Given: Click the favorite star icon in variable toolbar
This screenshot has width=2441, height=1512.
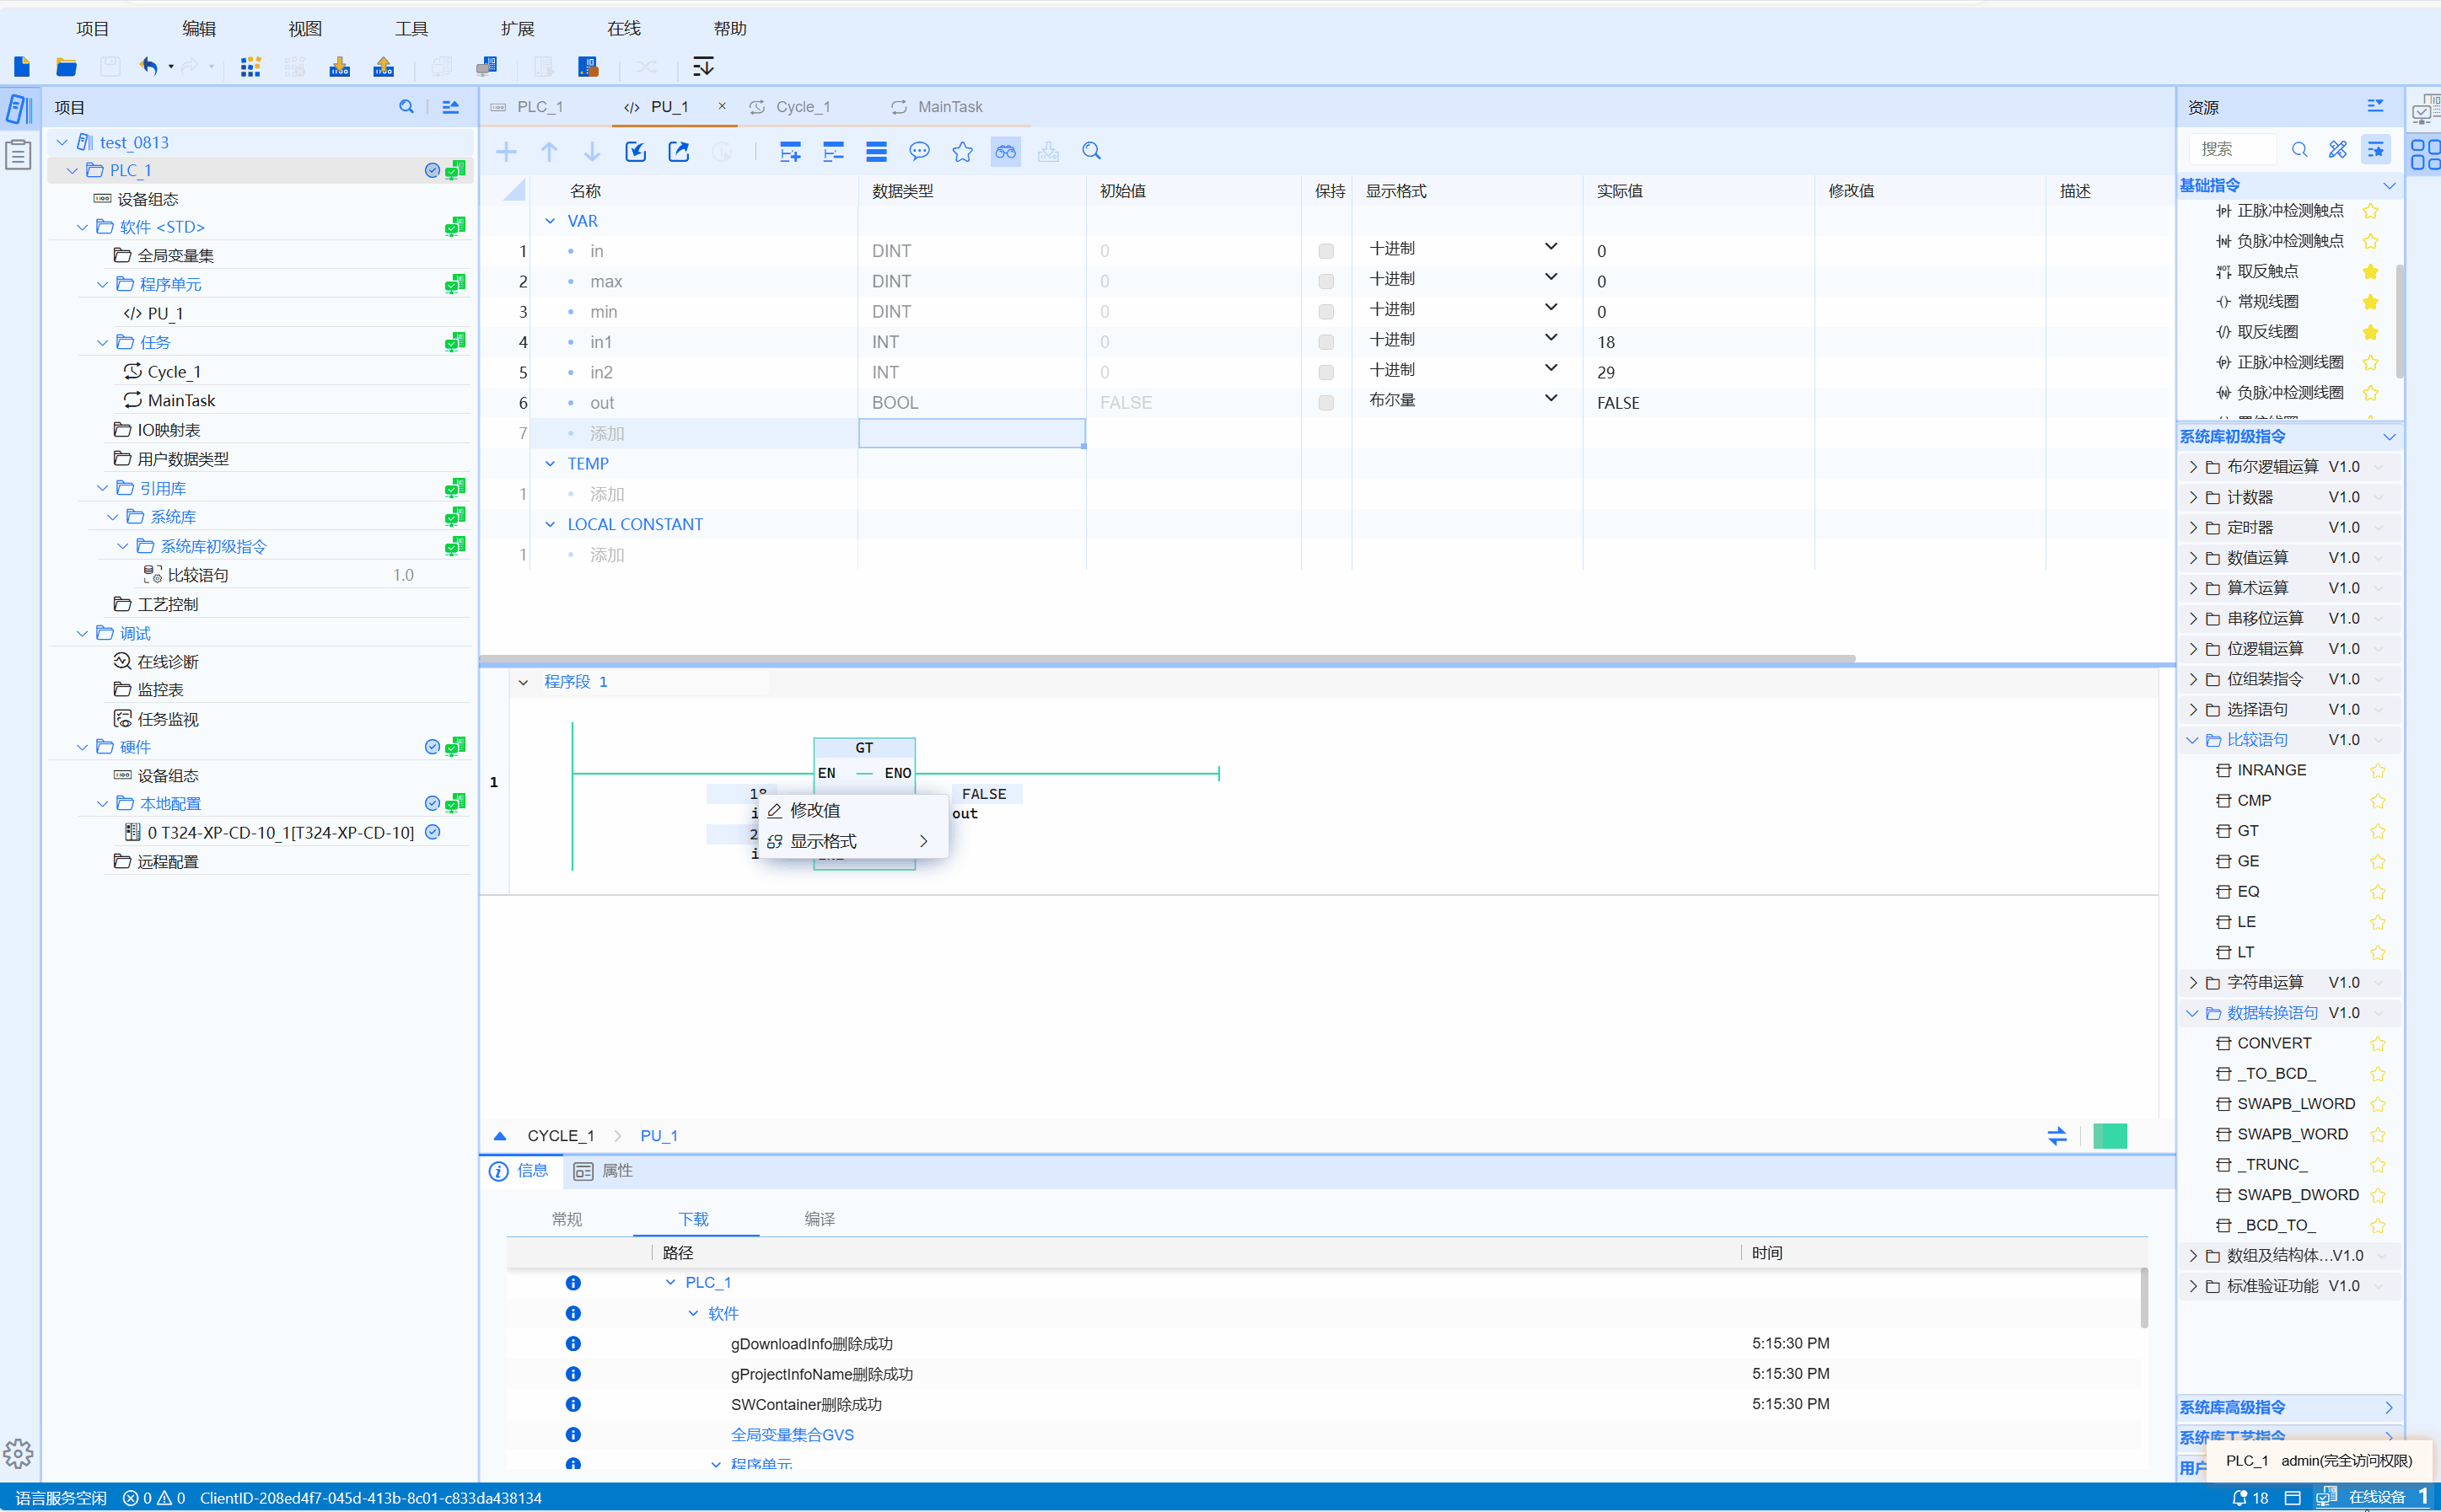Looking at the screenshot, I should 961,151.
